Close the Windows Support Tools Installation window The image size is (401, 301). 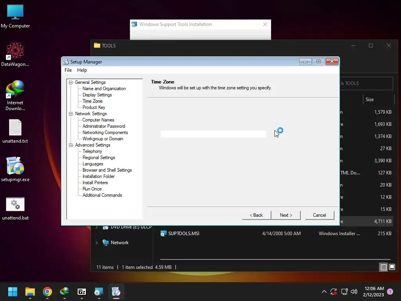(x=265, y=24)
